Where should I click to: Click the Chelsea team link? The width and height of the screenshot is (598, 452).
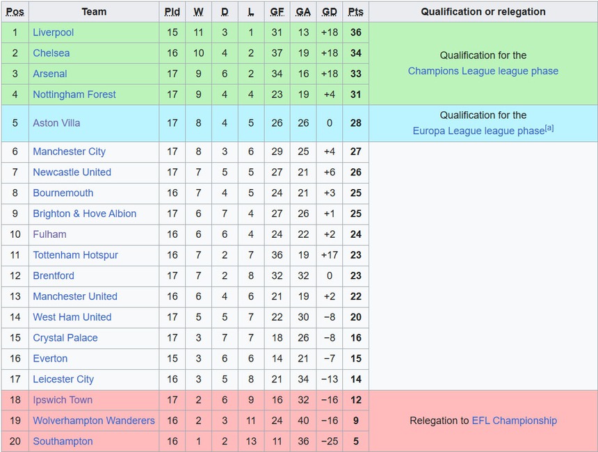(x=51, y=53)
